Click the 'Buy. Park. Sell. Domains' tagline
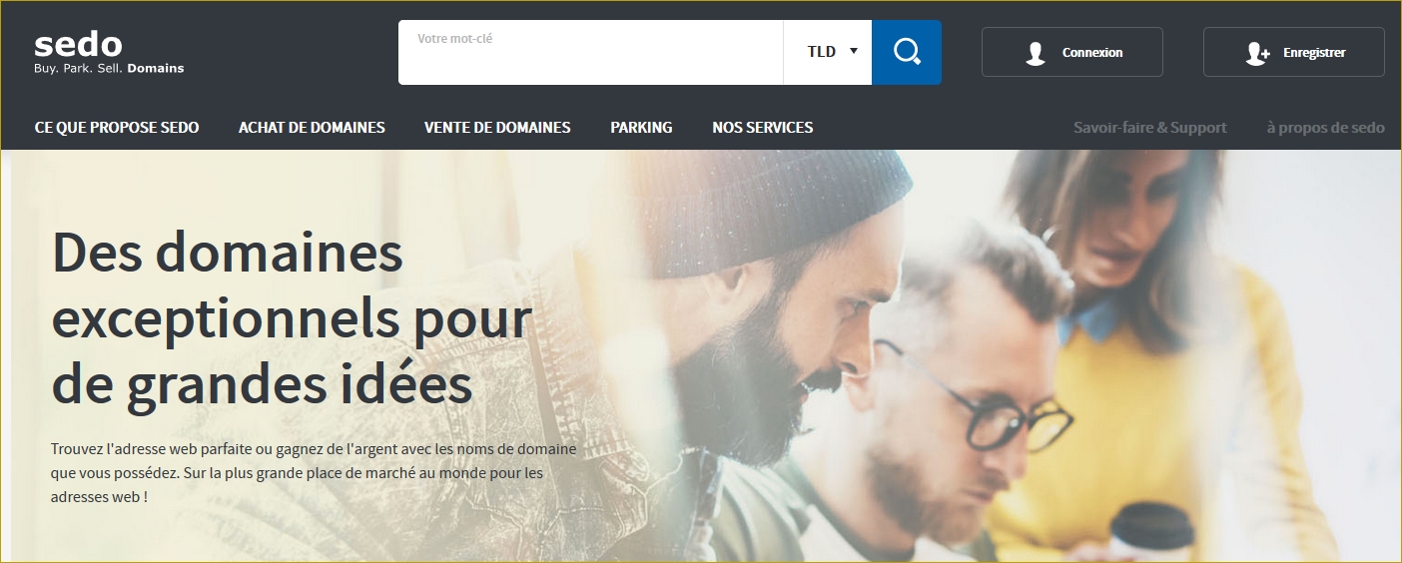The height and width of the screenshot is (563, 1402). click(x=109, y=69)
